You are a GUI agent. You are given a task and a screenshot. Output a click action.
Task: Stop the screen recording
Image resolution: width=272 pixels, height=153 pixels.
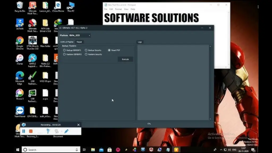point(31,131)
